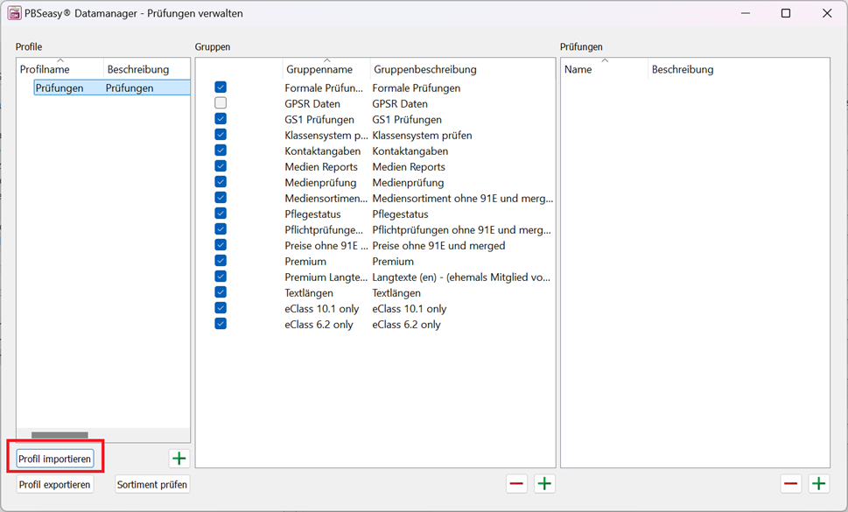Click the Sortiment prüfen button
This screenshot has height=512, width=848.
[x=152, y=484]
